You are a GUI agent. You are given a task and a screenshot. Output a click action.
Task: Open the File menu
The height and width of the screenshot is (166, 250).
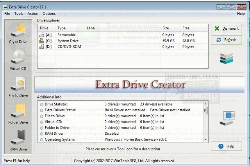click(7, 14)
